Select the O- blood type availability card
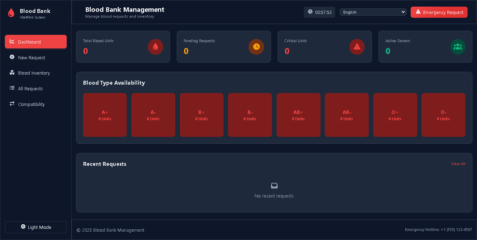 tap(443, 115)
